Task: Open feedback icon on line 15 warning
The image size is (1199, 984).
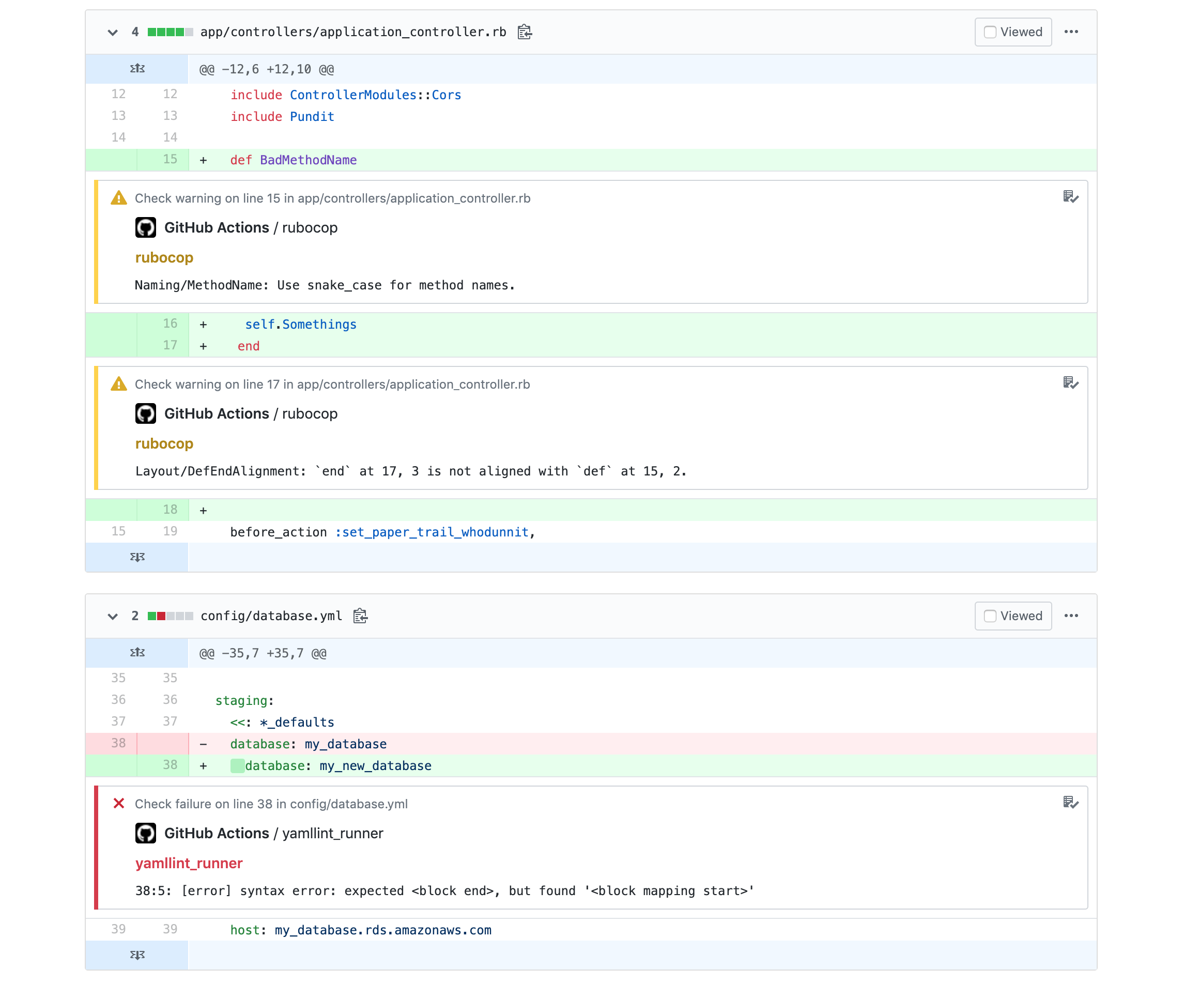Action: [x=1070, y=197]
